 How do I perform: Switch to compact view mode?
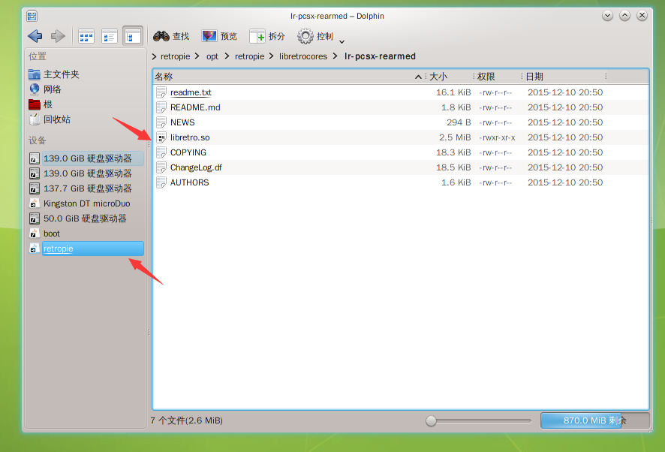click(110, 36)
